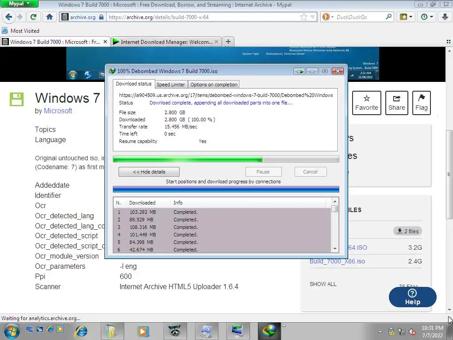Click the Pause button in IDM dialog
Image resolution: width=453 pixels, height=340 pixels.
263,172
